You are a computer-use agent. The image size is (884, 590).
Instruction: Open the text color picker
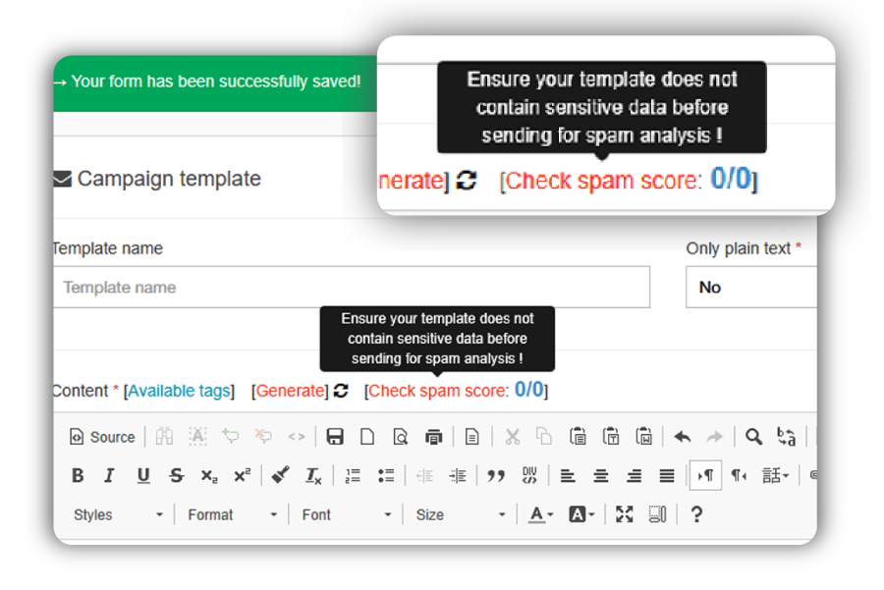tap(540, 514)
